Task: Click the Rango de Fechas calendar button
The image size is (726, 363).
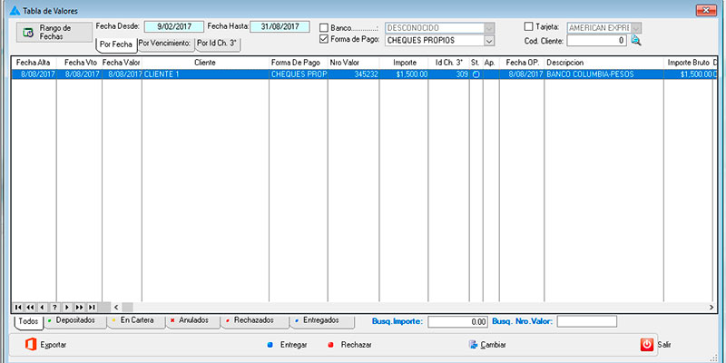Action: click(x=53, y=32)
